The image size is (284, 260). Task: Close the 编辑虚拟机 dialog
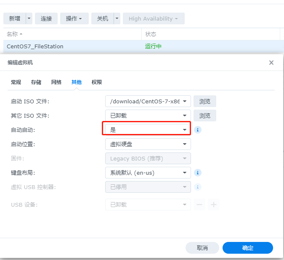[x=271, y=63]
